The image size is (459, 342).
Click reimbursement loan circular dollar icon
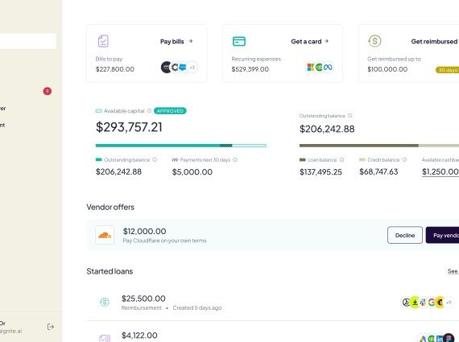tap(105, 302)
